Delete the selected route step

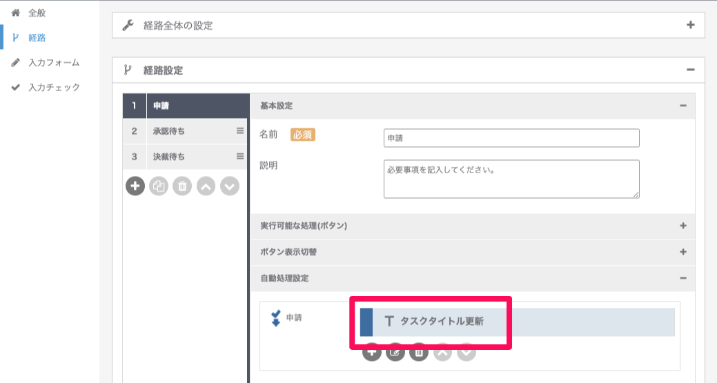[x=182, y=186]
